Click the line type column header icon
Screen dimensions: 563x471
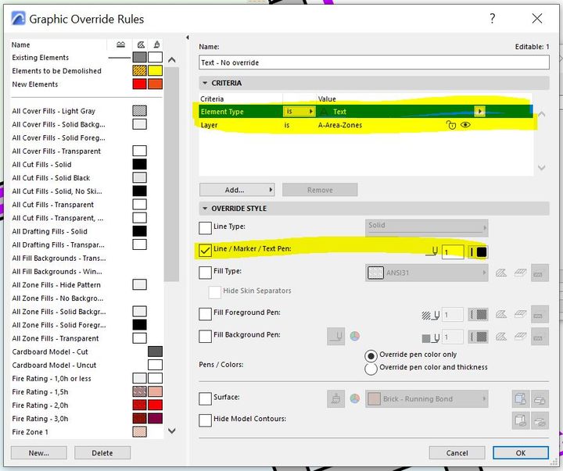(120, 45)
